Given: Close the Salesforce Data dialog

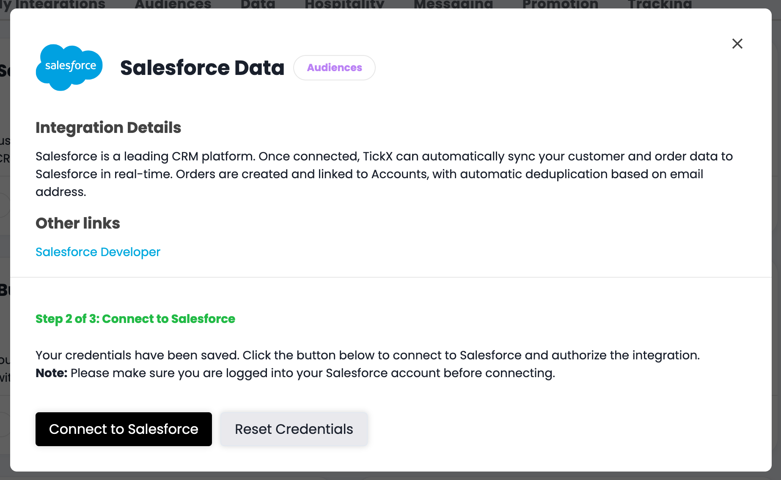Looking at the screenshot, I should click(737, 44).
